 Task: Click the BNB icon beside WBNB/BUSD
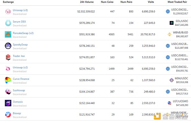(169, 34)
